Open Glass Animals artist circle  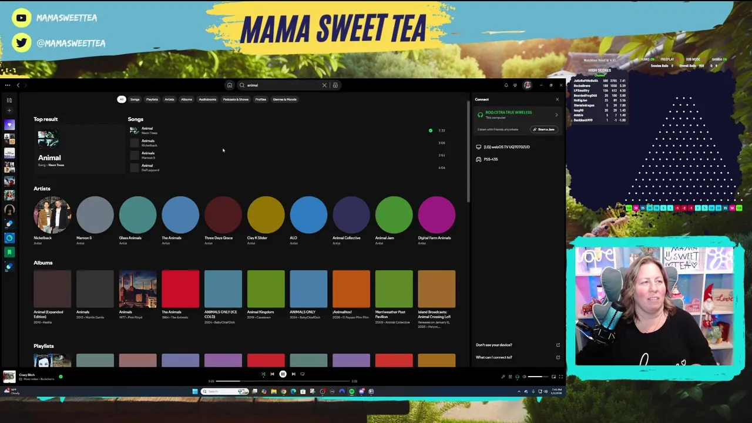click(138, 215)
